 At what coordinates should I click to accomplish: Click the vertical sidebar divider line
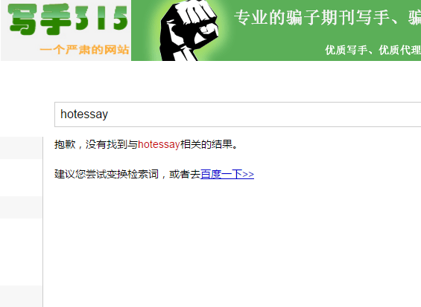click(x=42, y=222)
